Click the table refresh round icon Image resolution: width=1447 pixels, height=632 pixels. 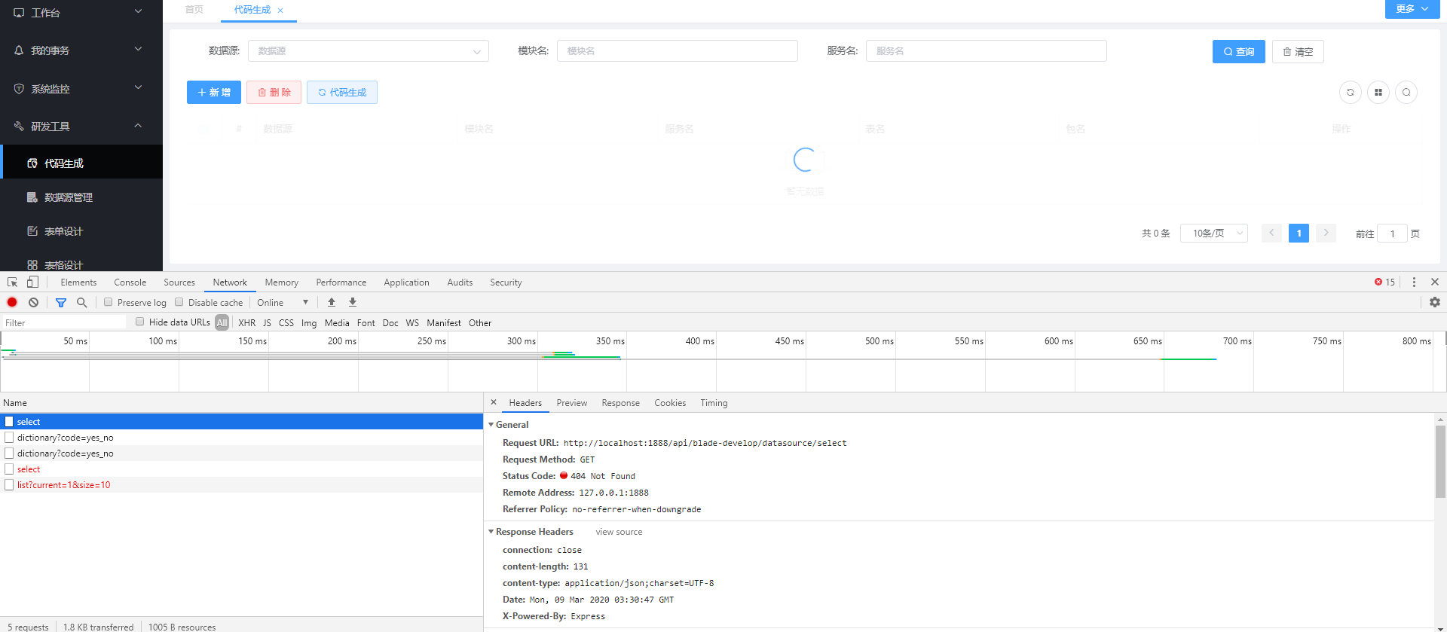[x=1351, y=93]
